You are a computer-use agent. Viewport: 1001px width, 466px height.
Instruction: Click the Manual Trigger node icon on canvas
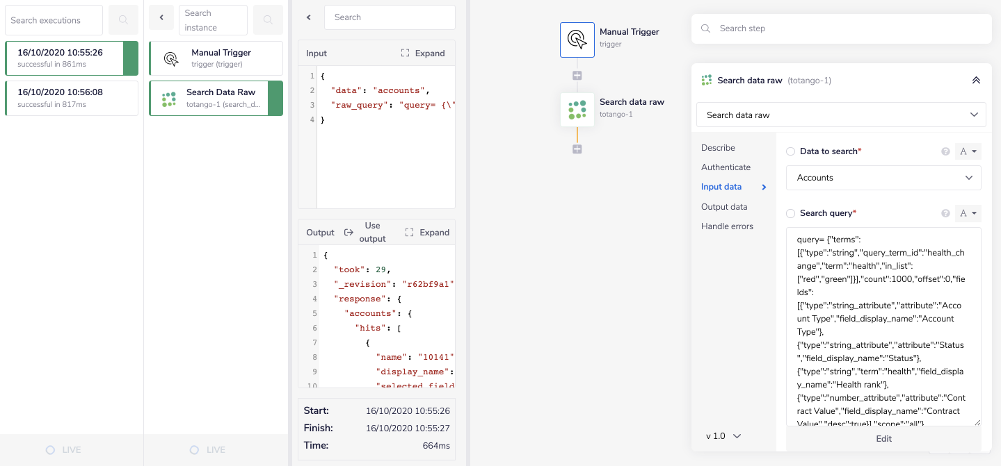click(577, 40)
